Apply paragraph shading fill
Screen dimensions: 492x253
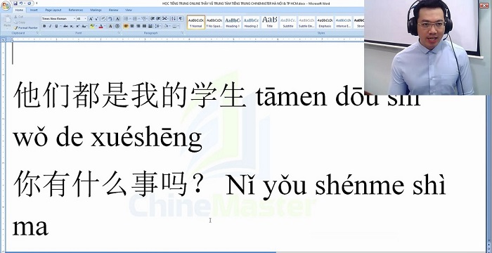pos(167,26)
